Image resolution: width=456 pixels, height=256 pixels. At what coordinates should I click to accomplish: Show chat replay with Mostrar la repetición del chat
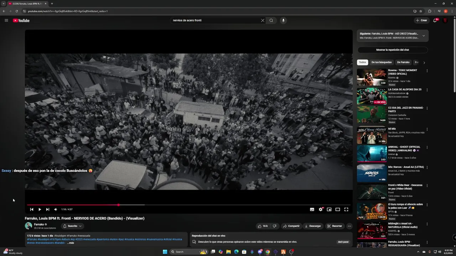[x=393, y=50]
